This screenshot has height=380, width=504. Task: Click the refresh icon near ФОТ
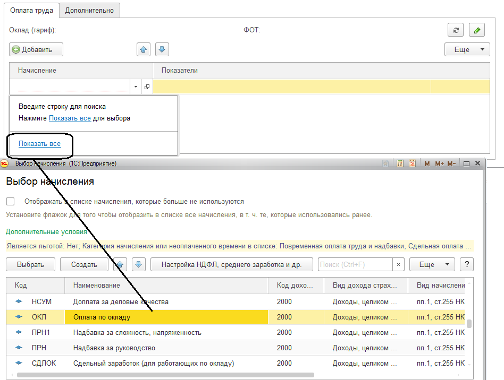(456, 30)
